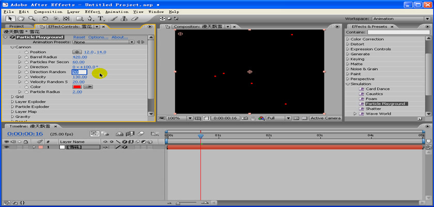Switch to the Project tab
The width and height of the screenshot is (434, 207).
pyautogui.click(x=17, y=26)
